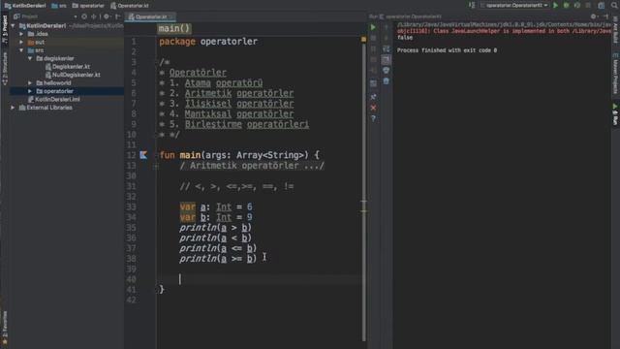Open Search Everywhere magnifier icon
This screenshot has width=620, height=349.
pos(614,5)
